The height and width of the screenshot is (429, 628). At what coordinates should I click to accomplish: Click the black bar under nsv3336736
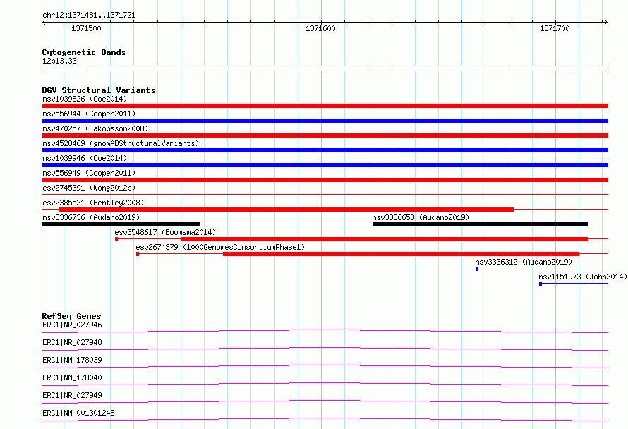121,224
